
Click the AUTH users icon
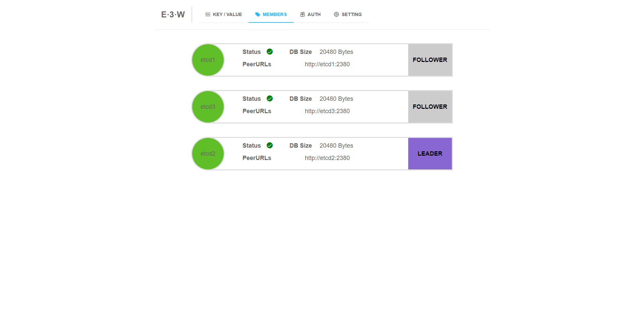[x=303, y=14]
